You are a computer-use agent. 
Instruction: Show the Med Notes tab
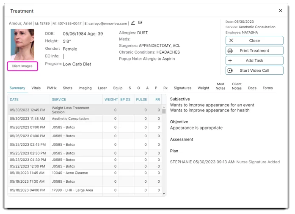pyautogui.click(x=221, y=86)
